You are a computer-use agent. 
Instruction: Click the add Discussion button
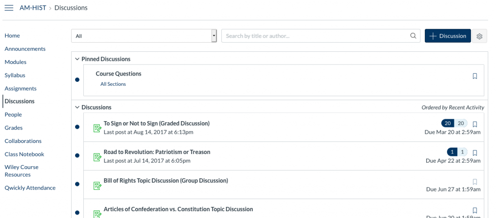coord(448,36)
